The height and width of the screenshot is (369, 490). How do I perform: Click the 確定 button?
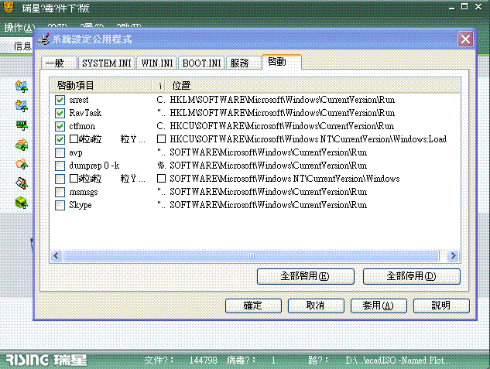click(x=253, y=306)
